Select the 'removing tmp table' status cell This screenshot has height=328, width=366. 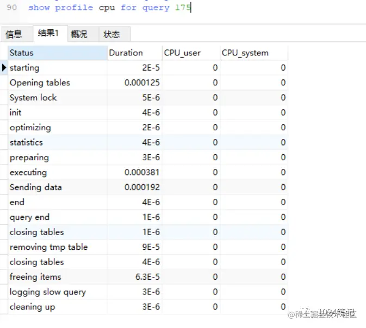58,247
